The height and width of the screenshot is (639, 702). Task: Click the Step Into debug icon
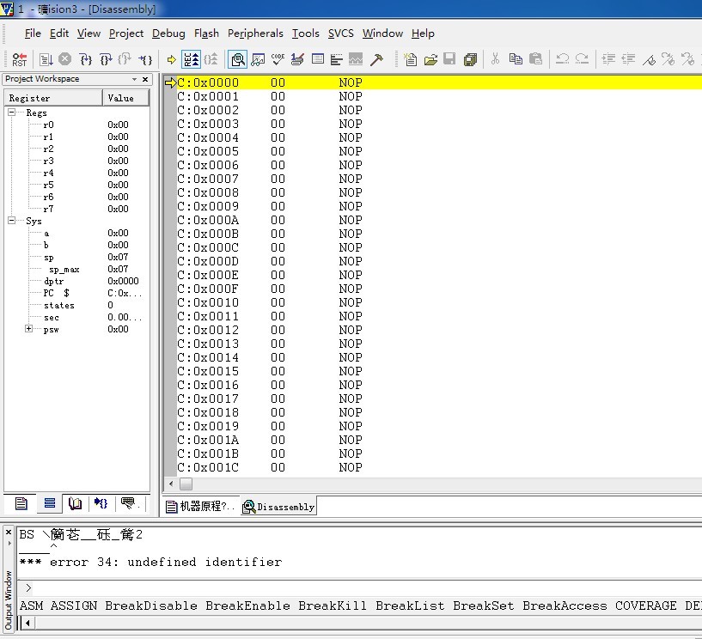85,59
